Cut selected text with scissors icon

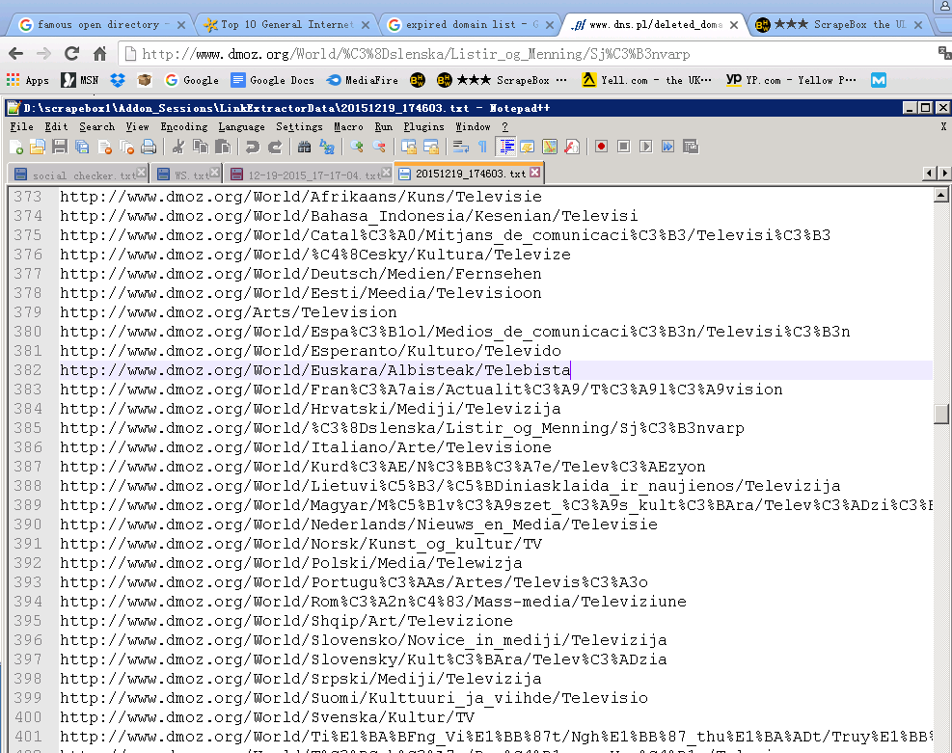pyautogui.click(x=177, y=147)
